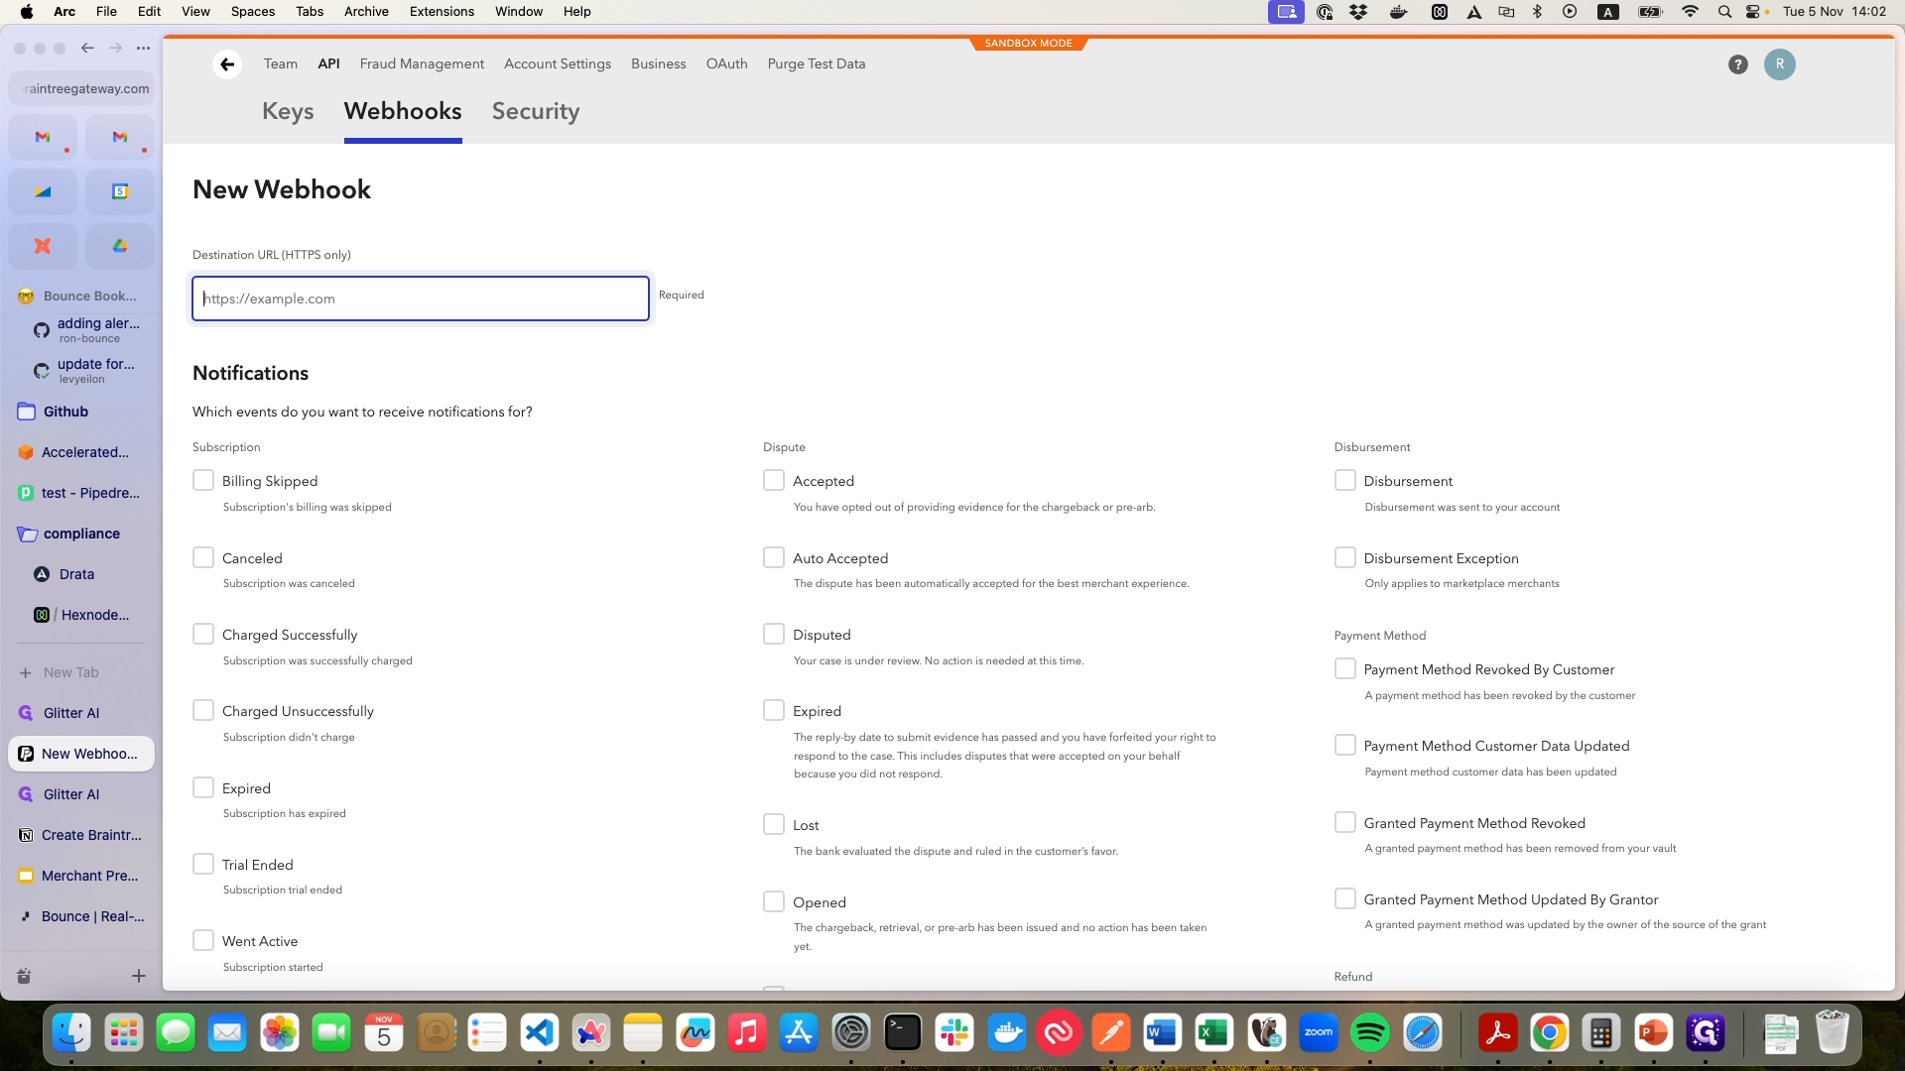
Task: Open first pinned Gmail tab
Action: pyautogui.click(x=43, y=137)
